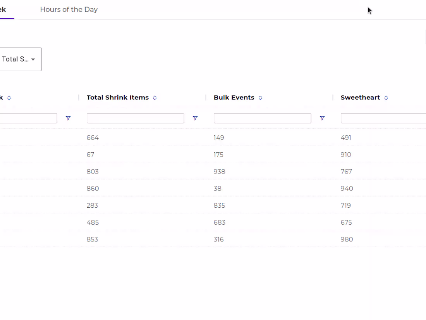Focus the Bulk Events filter input
Viewport: 426px width, 320px height.
[x=262, y=118]
